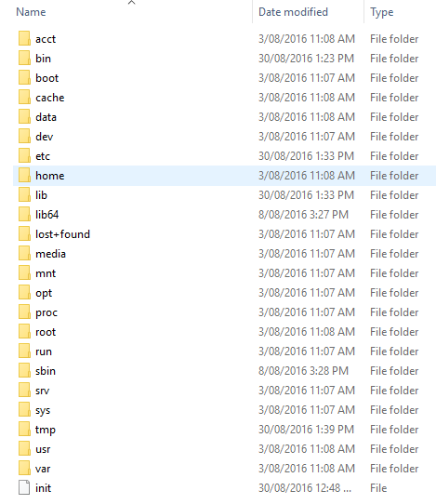Click the boot folder icon

pyautogui.click(x=24, y=78)
